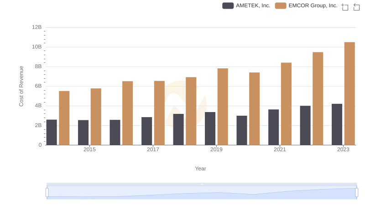The width and height of the screenshot is (365, 210).
Task: Click the top grip bar of the zoom slider
Action: tap(202, 184)
